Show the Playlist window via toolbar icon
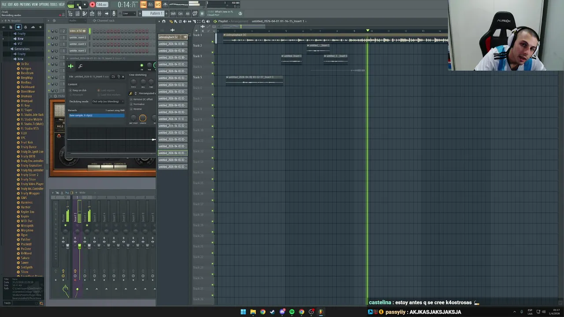The width and height of the screenshot is (564, 317). [x=92, y=14]
